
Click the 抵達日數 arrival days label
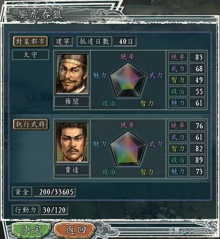pyautogui.click(x=94, y=41)
